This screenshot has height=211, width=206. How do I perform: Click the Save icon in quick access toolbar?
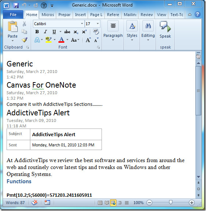coord(16,5)
